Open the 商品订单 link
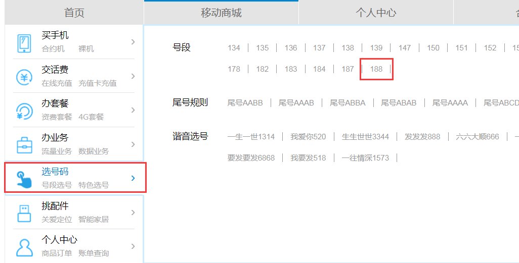Viewport: 519px width, 263px height. [57, 253]
